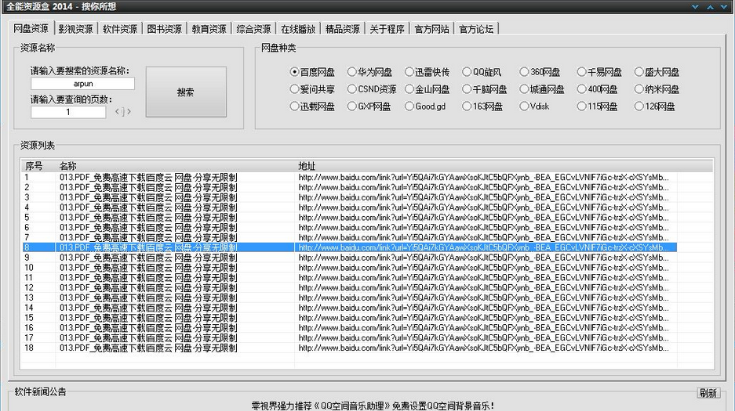Open the 官方论坛 tab

pos(476,29)
